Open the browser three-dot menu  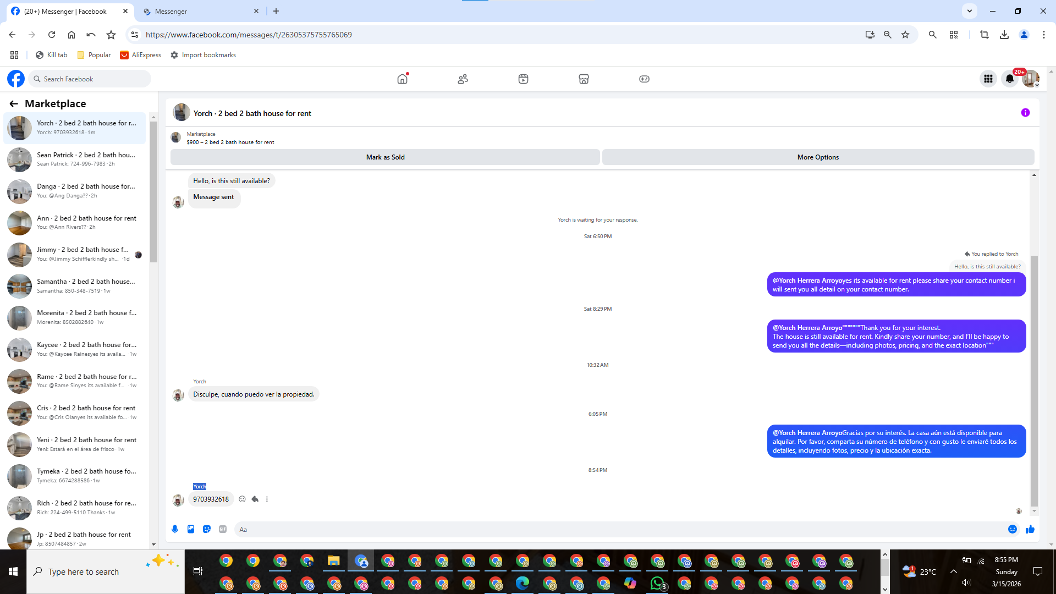tap(1044, 35)
